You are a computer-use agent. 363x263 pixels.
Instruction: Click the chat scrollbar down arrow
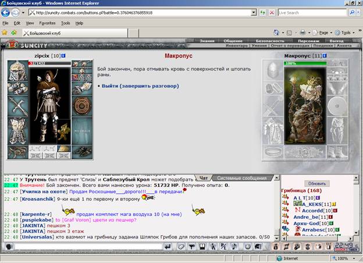click(x=276, y=238)
